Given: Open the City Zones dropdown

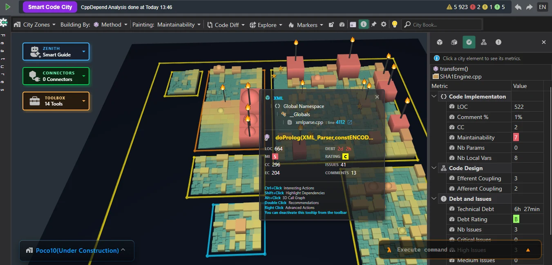Looking at the screenshot, I should pos(35,25).
